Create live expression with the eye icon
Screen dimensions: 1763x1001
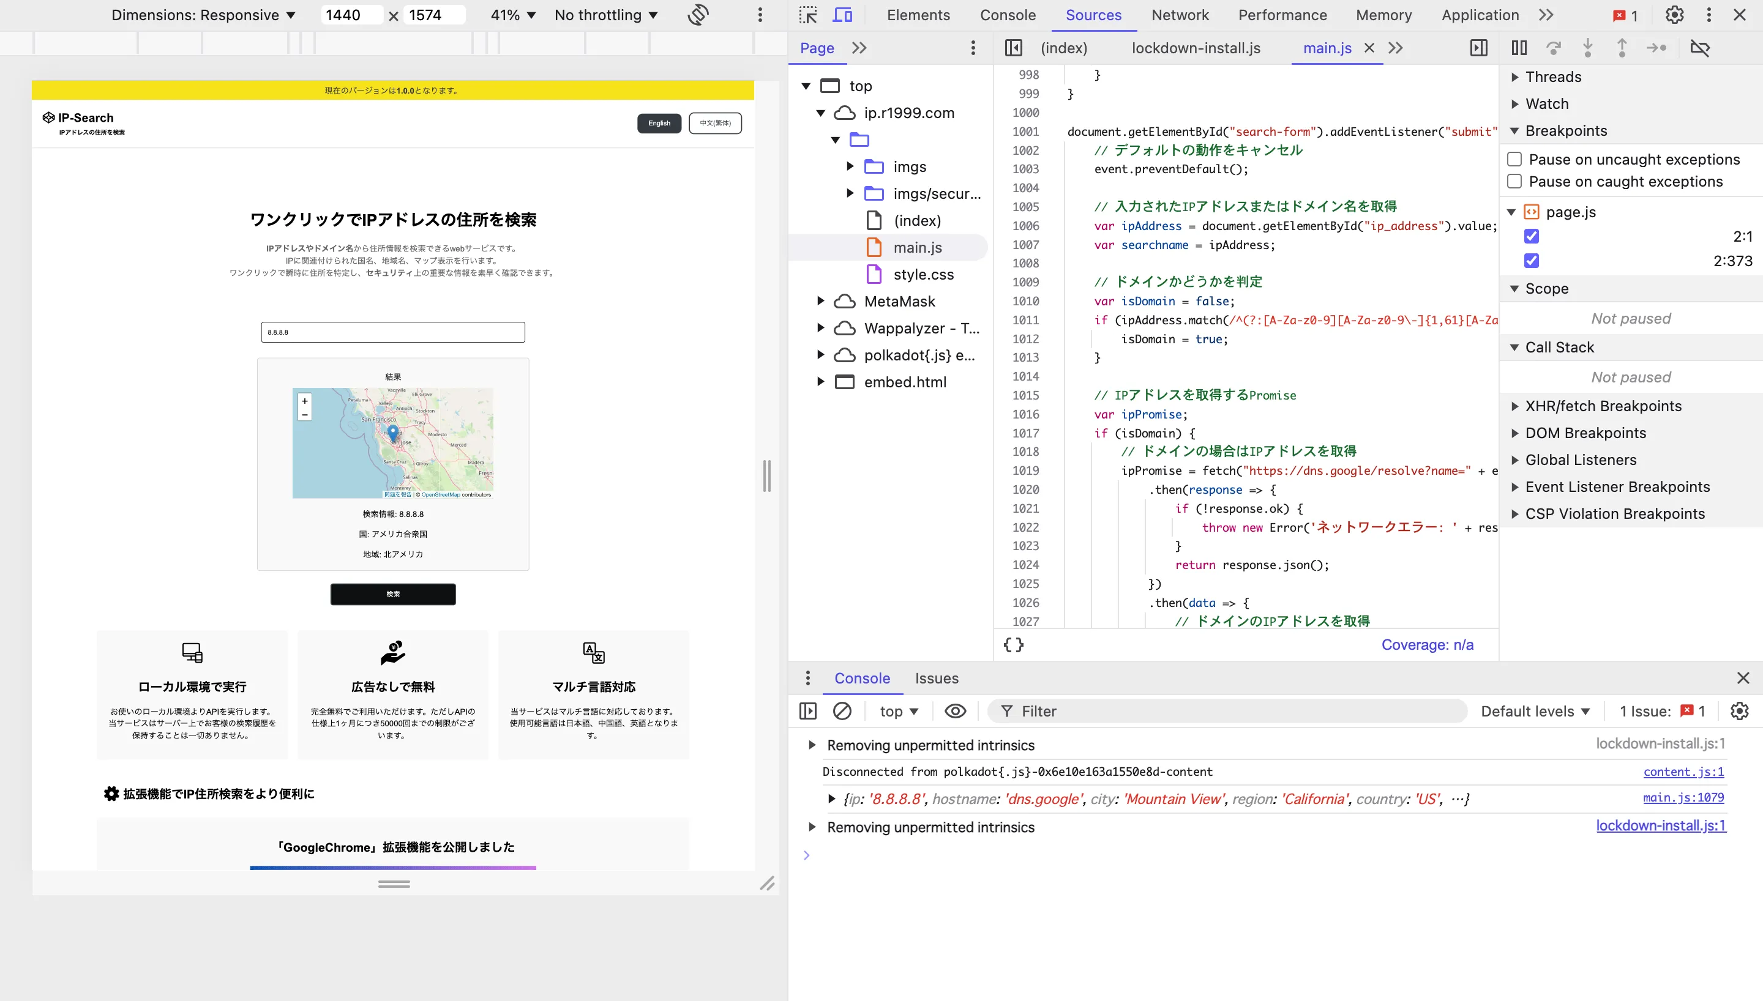coord(955,711)
